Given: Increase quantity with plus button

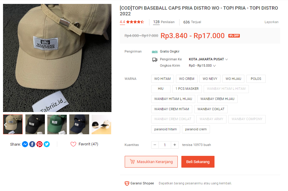Looking at the screenshot, I should click(x=175, y=145).
